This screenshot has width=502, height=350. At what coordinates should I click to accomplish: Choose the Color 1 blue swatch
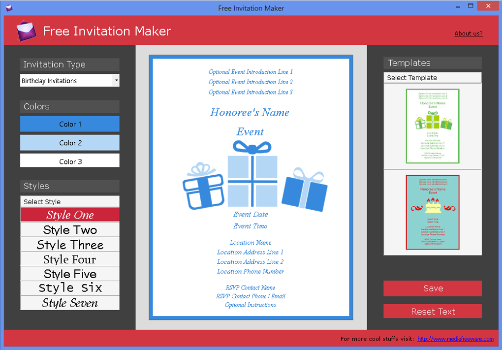click(70, 124)
